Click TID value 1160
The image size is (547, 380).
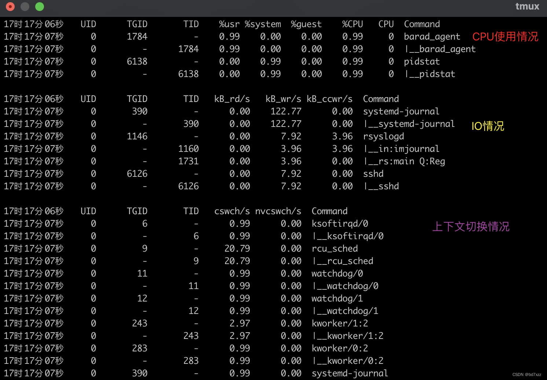click(x=188, y=149)
